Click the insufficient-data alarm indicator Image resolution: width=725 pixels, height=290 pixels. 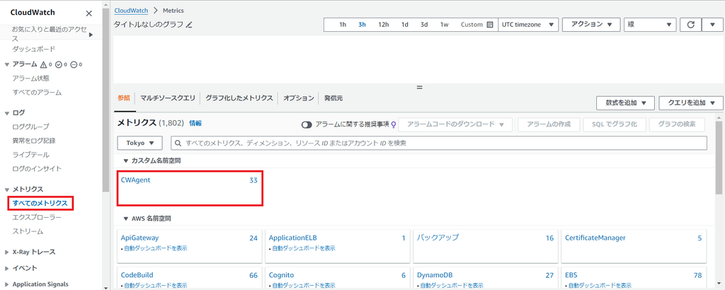tap(74, 64)
